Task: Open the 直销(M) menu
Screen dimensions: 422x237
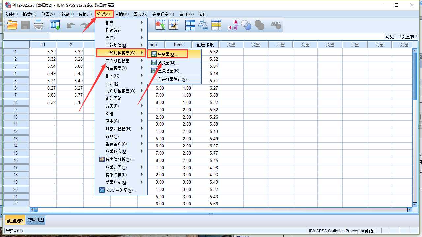Action: (122, 14)
